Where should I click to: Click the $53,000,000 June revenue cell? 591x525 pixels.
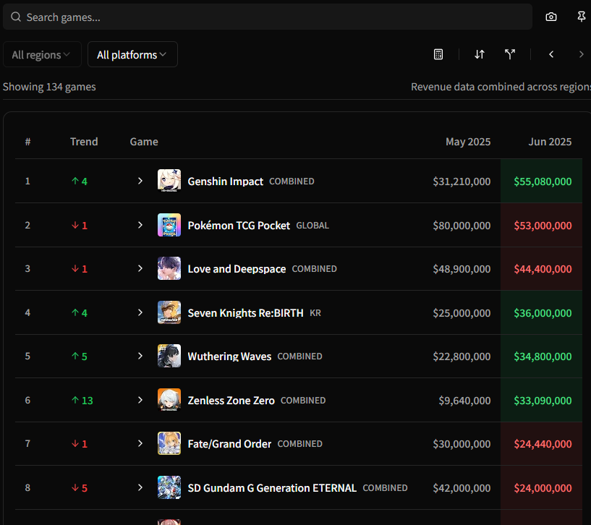pos(543,226)
